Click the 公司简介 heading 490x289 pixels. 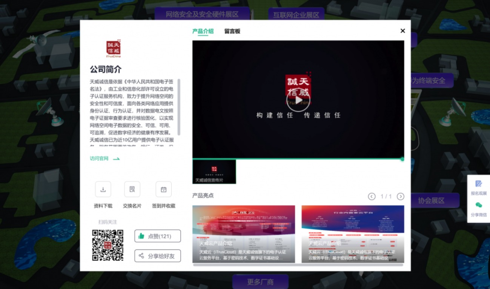coord(106,69)
